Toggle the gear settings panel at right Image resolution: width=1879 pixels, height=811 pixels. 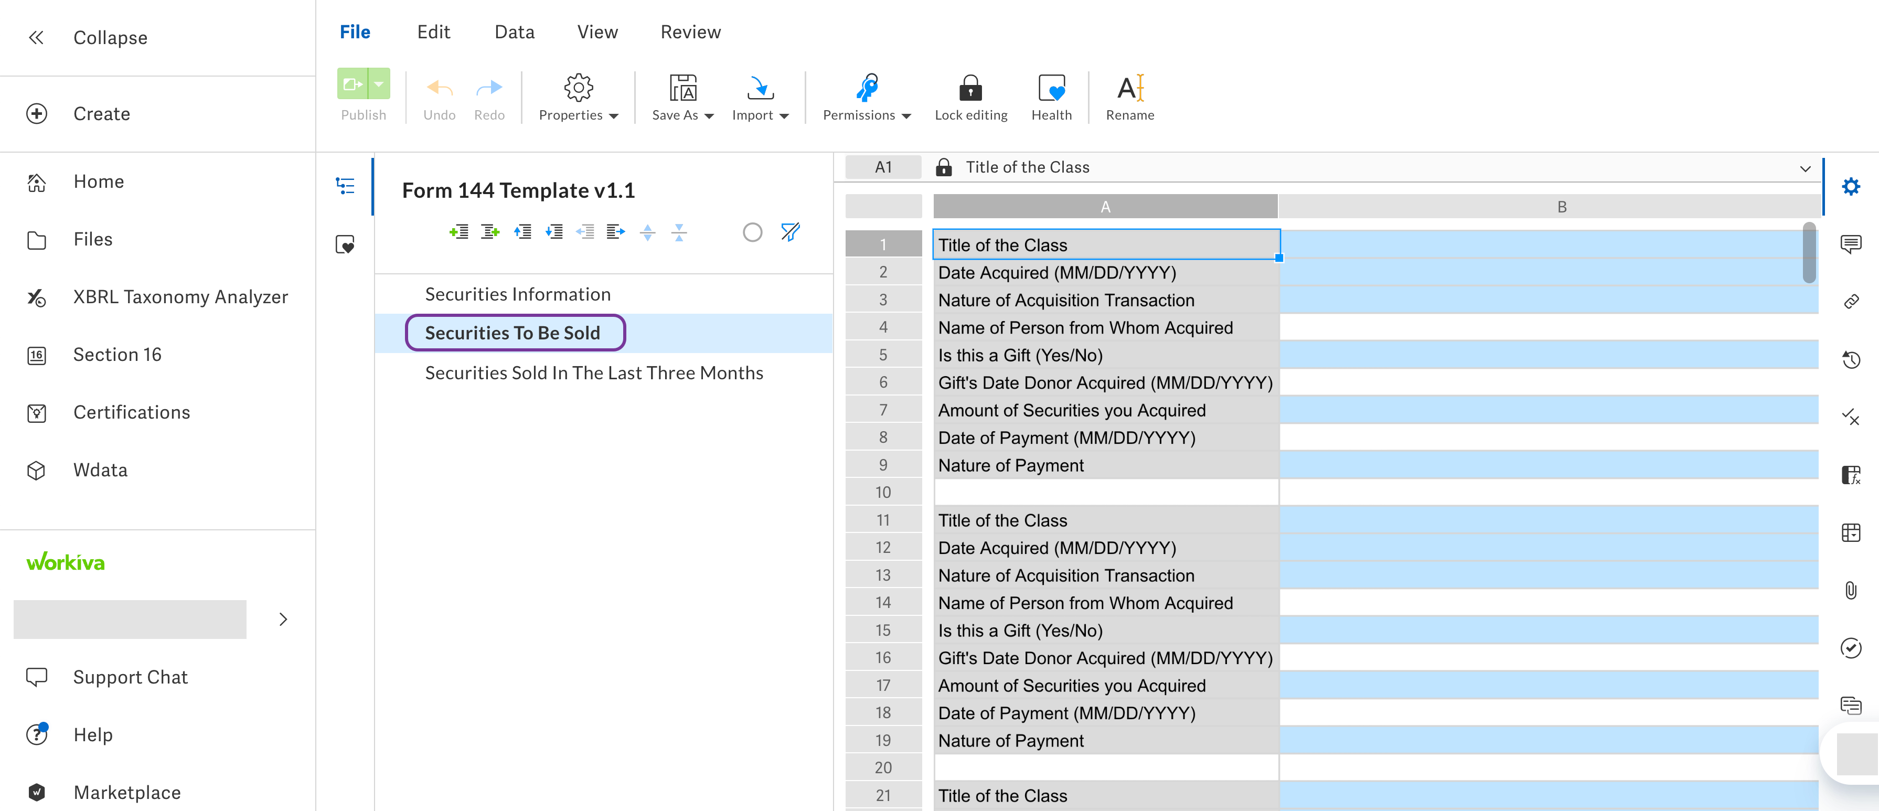click(x=1850, y=186)
